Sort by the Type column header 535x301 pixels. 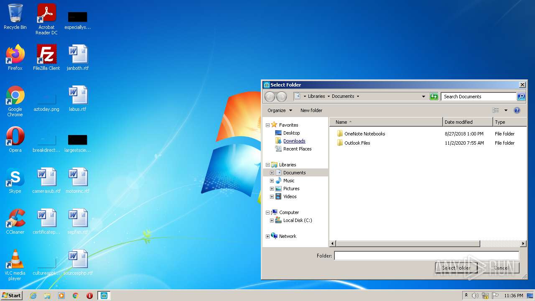510,122
